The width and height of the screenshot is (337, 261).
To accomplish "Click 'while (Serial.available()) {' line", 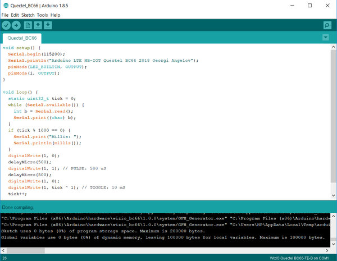I will [46, 105].
